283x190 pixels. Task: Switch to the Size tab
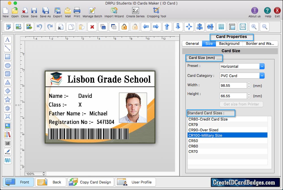[x=209, y=44]
